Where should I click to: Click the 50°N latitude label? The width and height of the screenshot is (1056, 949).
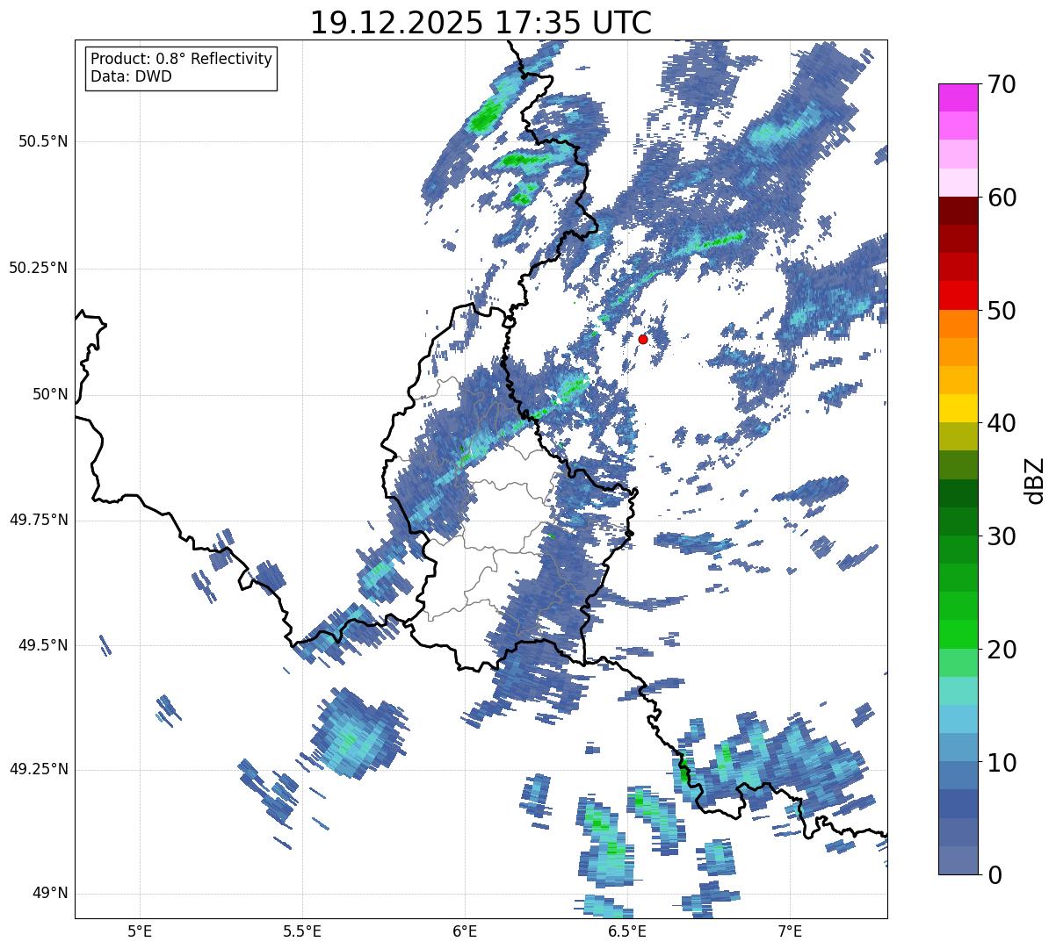50,394
